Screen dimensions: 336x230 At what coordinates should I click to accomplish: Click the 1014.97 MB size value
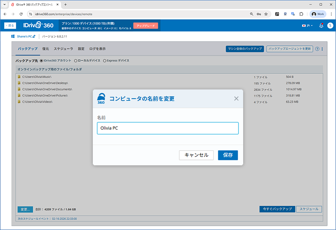point(294,89)
